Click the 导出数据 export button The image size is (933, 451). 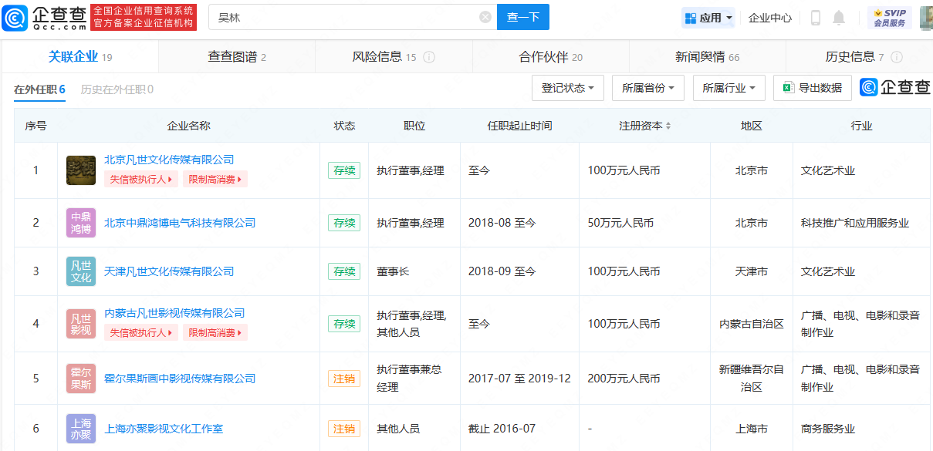point(813,88)
